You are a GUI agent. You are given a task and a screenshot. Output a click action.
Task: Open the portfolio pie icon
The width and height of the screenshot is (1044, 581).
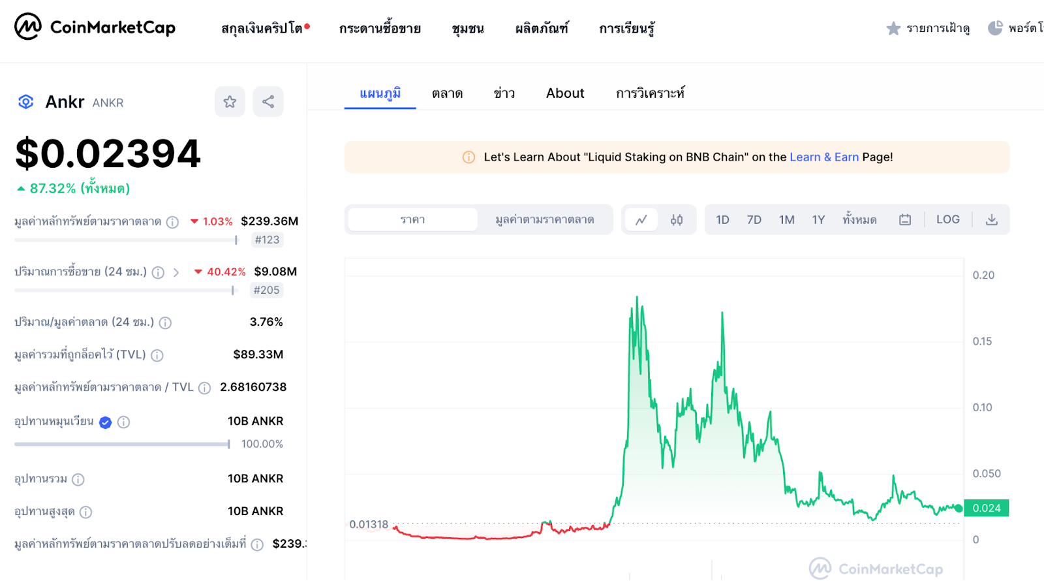pos(995,28)
